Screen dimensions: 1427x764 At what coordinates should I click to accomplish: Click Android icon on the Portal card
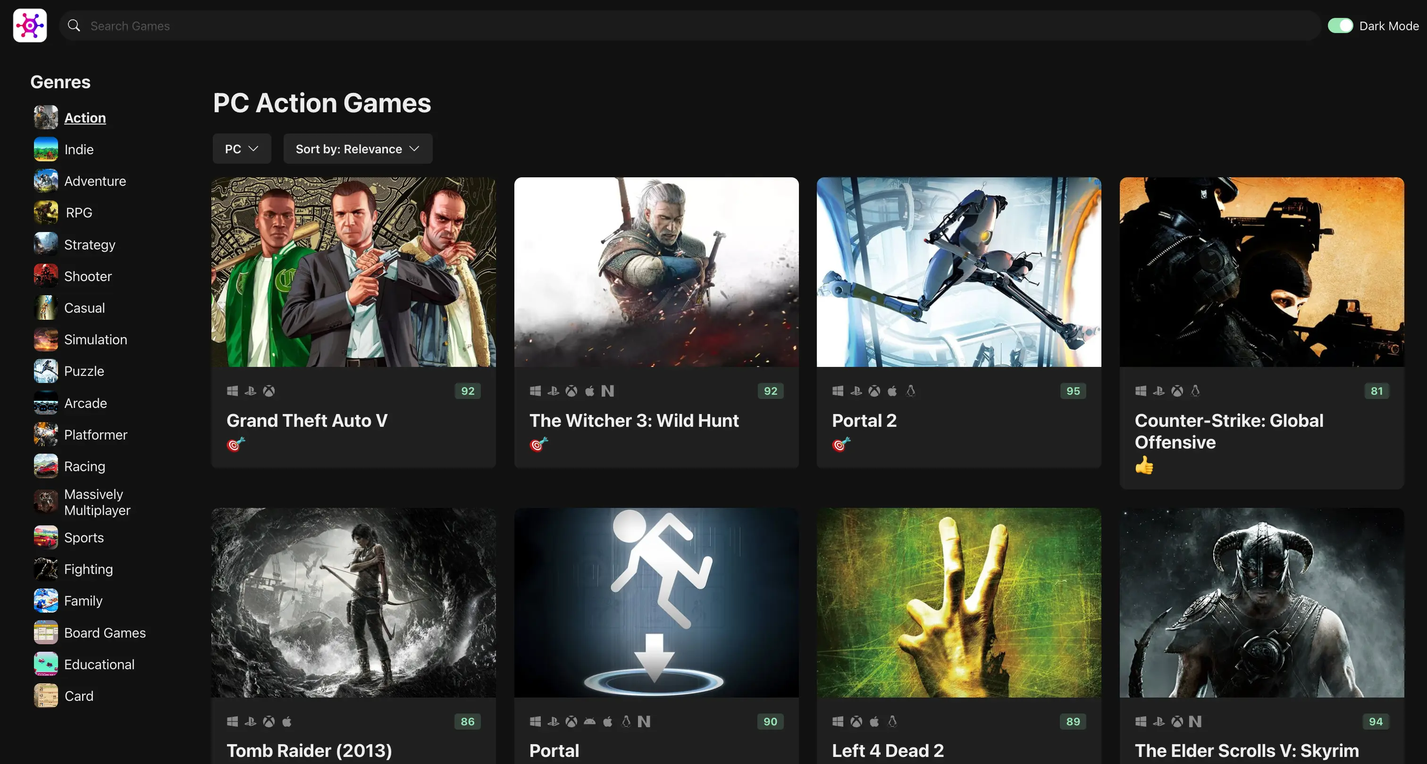click(x=589, y=722)
